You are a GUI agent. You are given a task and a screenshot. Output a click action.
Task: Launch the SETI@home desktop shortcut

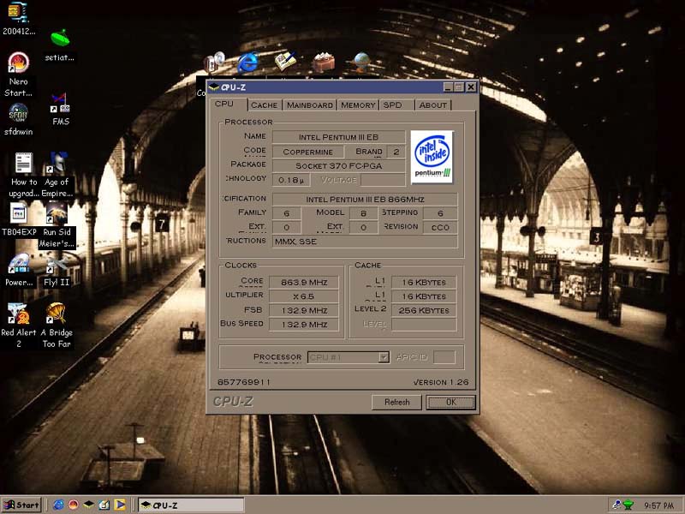click(x=59, y=39)
